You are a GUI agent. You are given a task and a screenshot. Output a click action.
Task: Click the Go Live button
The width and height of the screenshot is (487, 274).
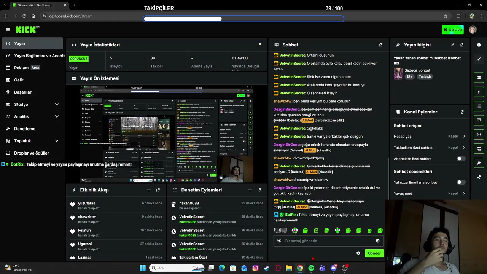coord(453,30)
